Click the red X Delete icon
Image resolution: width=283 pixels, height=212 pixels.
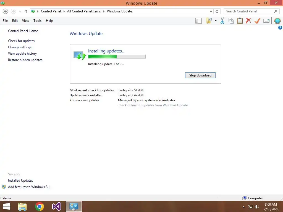tap(248, 20)
